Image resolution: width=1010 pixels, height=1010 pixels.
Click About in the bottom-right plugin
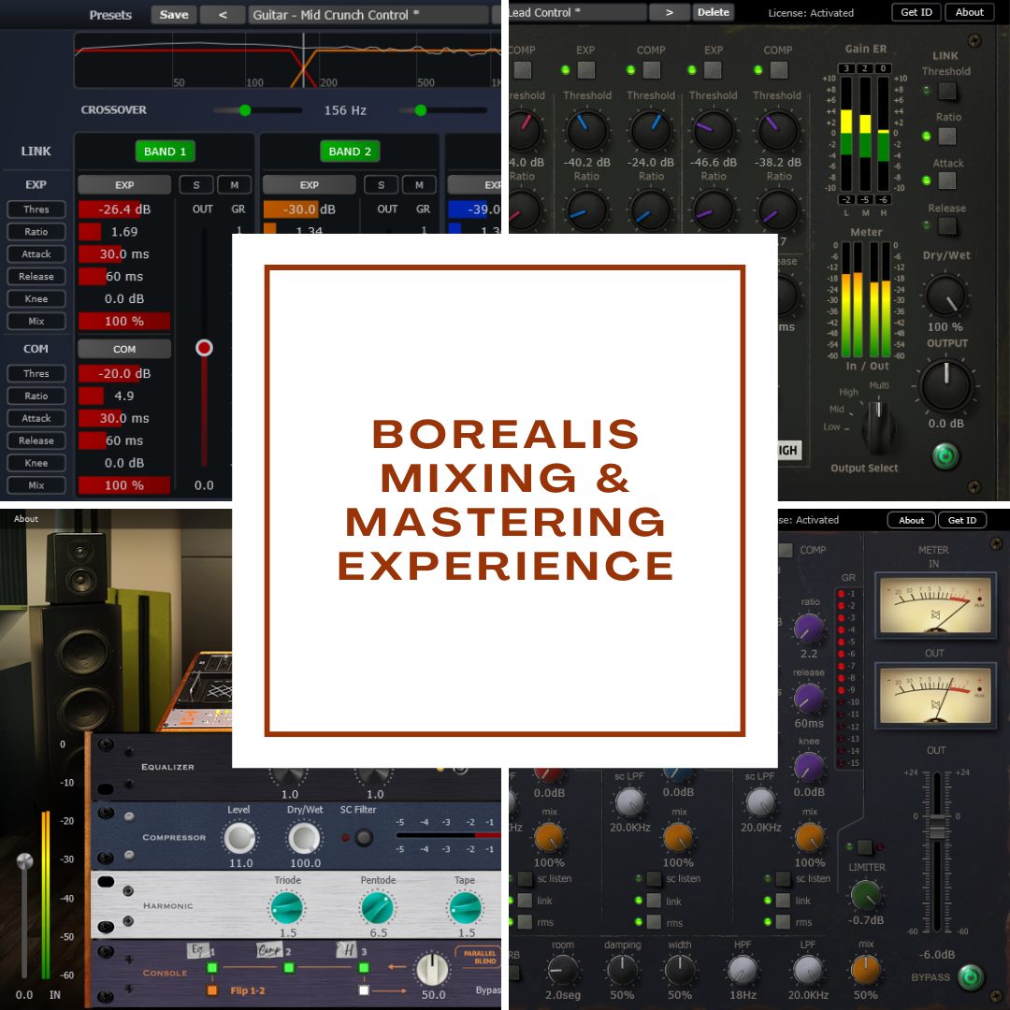(x=912, y=520)
